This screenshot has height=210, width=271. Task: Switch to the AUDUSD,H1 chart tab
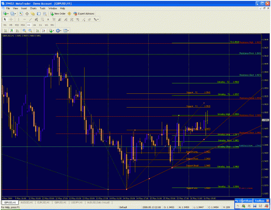[x=26, y=203]
